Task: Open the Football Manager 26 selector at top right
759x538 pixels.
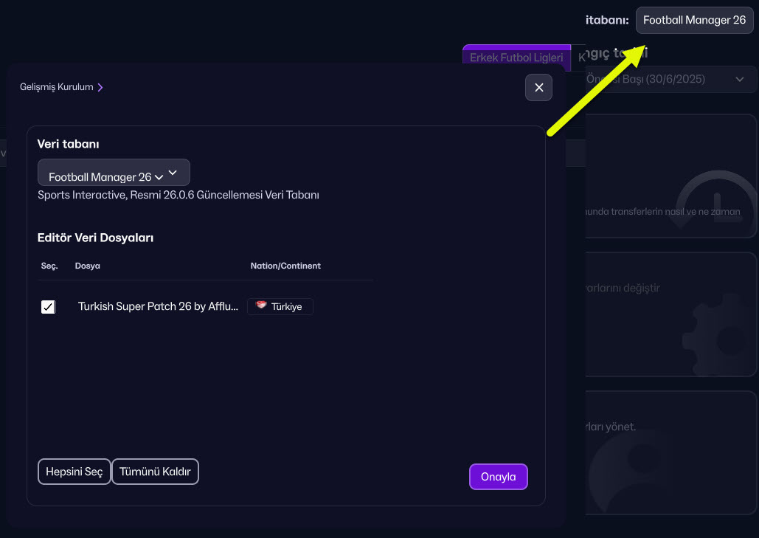Action: pyautogui.click(x=694, y=21)
